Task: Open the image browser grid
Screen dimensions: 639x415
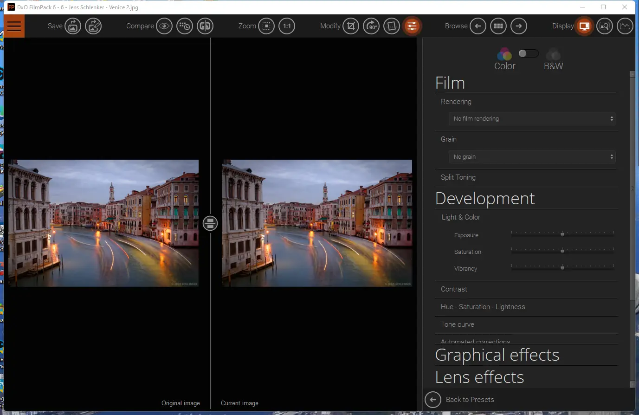Action: pyautogui.click(x=498, y=26)
